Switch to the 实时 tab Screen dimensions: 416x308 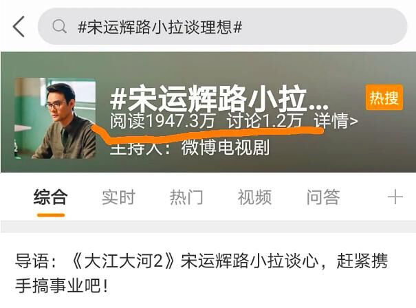point(118,197)
